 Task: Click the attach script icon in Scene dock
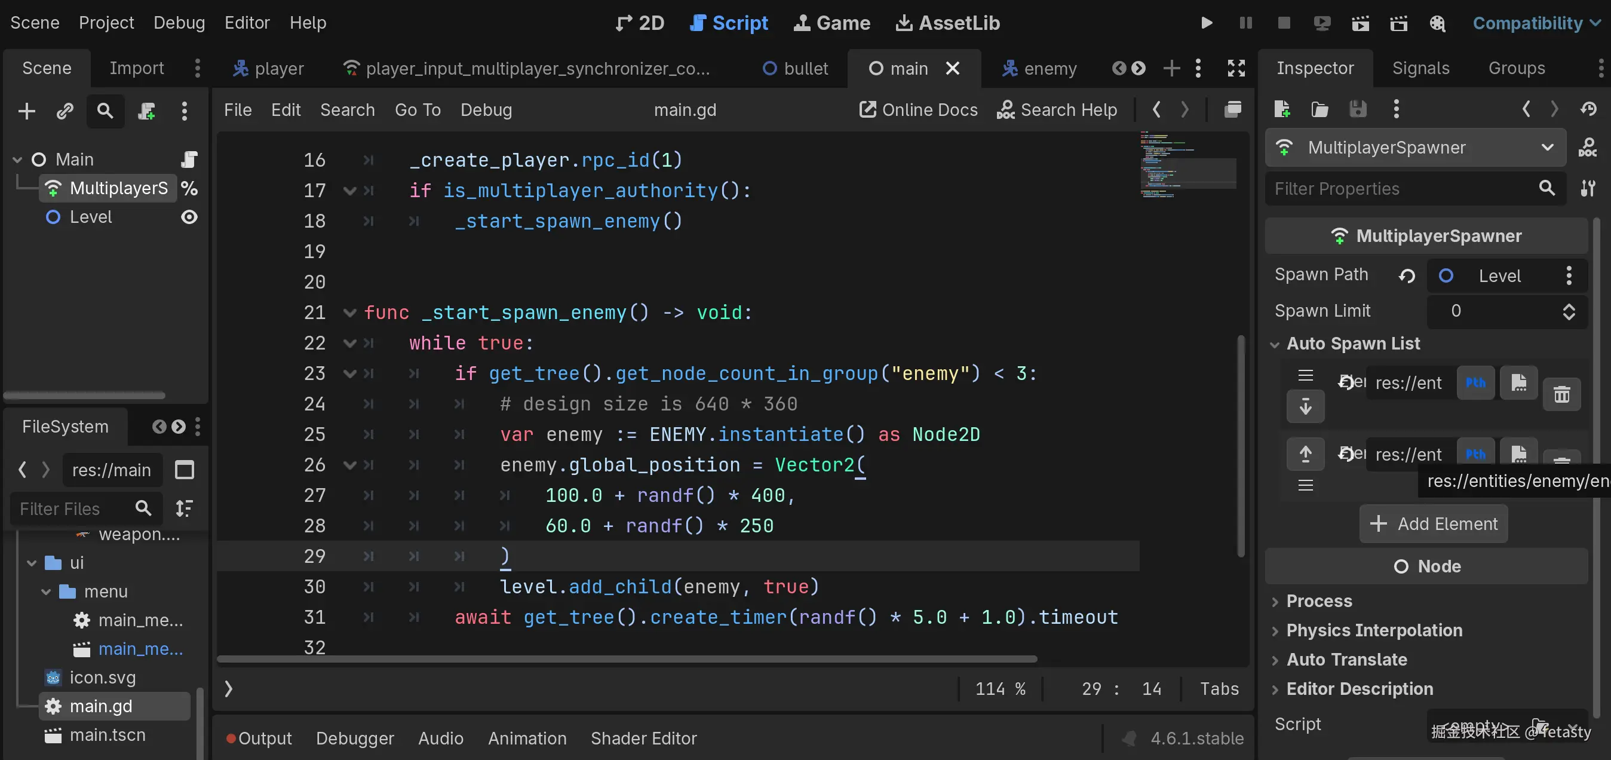[146, 111]
